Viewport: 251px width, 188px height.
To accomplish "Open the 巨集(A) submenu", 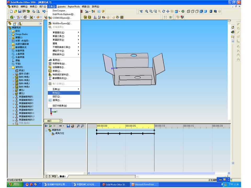I will tap(64, 89).
